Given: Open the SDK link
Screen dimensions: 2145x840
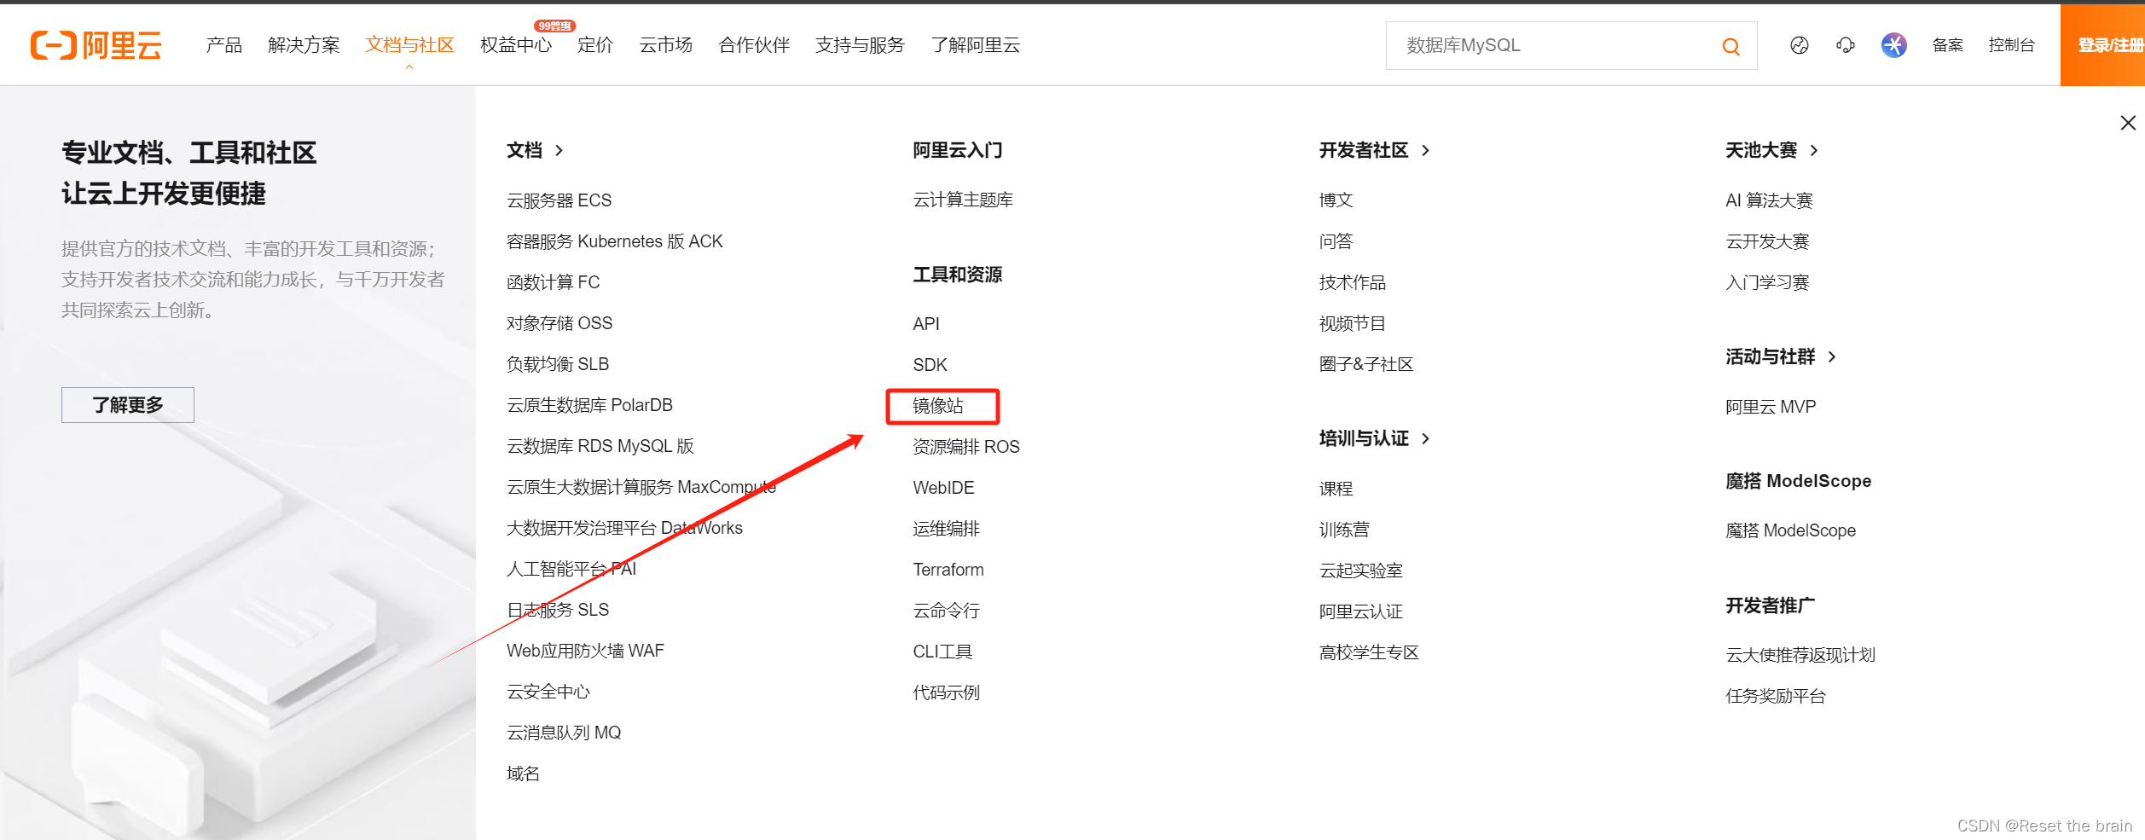Looking at the screenshot, I should coord(930,365).
